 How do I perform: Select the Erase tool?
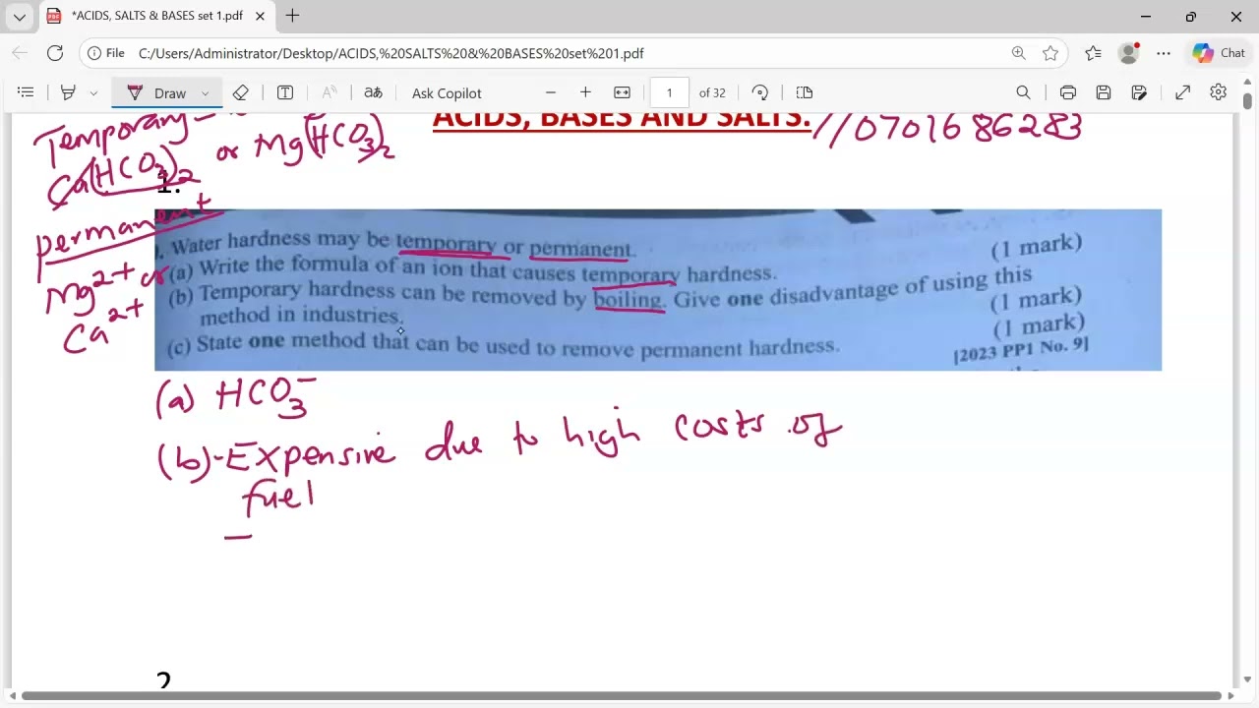coord(241,92)
